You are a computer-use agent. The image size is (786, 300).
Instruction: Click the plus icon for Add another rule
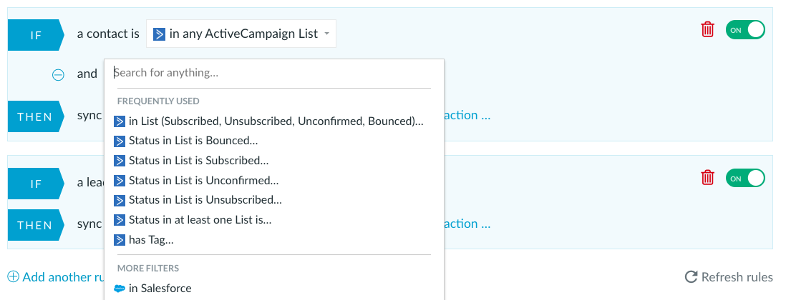(14, 276)
